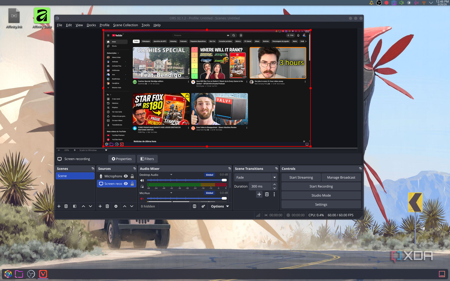
Task: Expand hidden system tray icons
Action: click(x=431, y=3)
